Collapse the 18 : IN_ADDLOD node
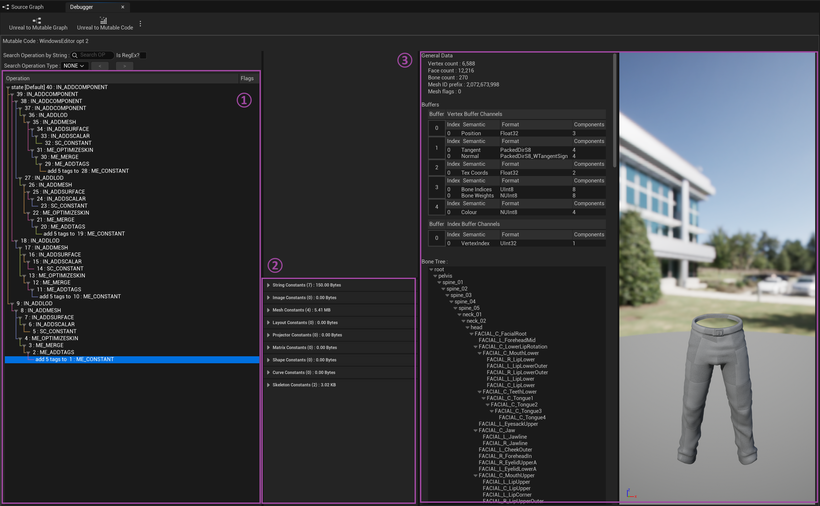The height and width of the screenshot is (506, 820). tap(16, 241)
